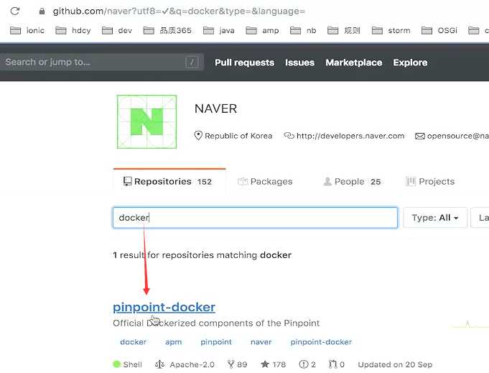Open Explore in top navigation
Image resolution: width=489 pixels, height=373 pixels.
point(410,63)
